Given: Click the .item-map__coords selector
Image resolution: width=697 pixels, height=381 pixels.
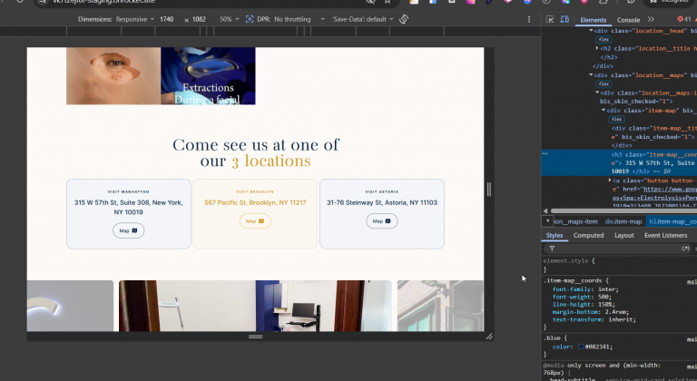Looking at the screenshot, I should 573,280.
